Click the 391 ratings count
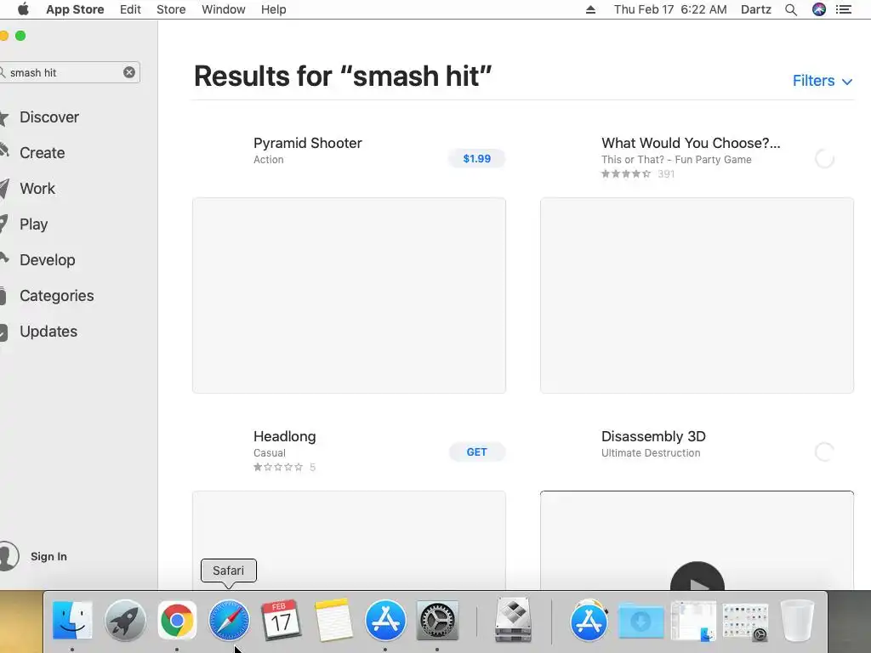Viewport: 871px width, 653px height. [666, 173]
